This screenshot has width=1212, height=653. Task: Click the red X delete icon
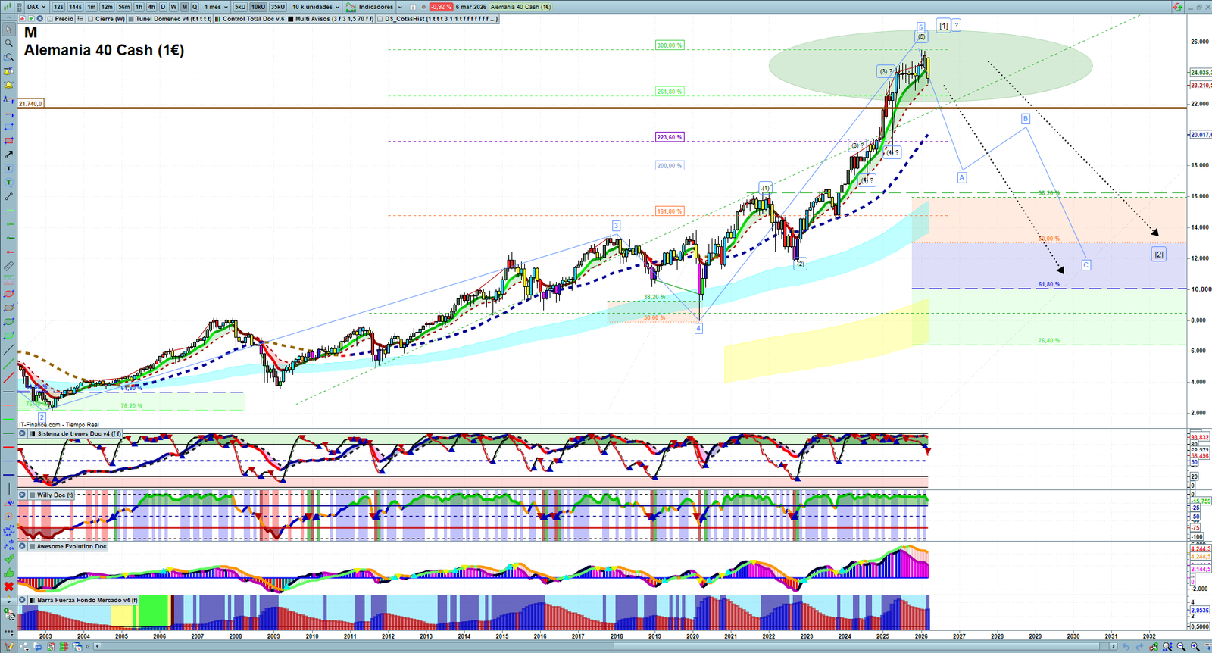[9, 586]
